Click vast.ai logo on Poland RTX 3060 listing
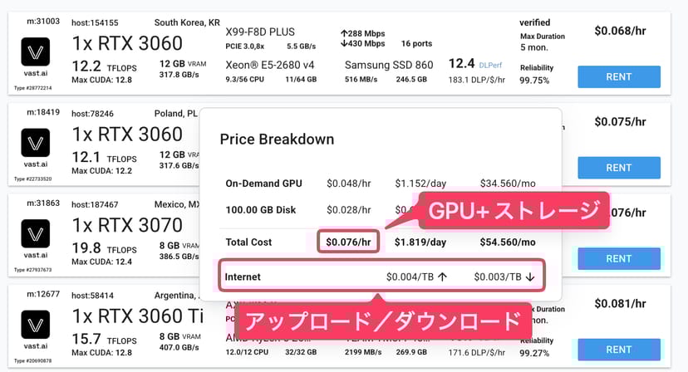The image size is (688, 372). point(35,144)
